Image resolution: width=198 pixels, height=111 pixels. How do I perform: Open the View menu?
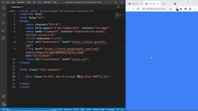click(29, 2)
